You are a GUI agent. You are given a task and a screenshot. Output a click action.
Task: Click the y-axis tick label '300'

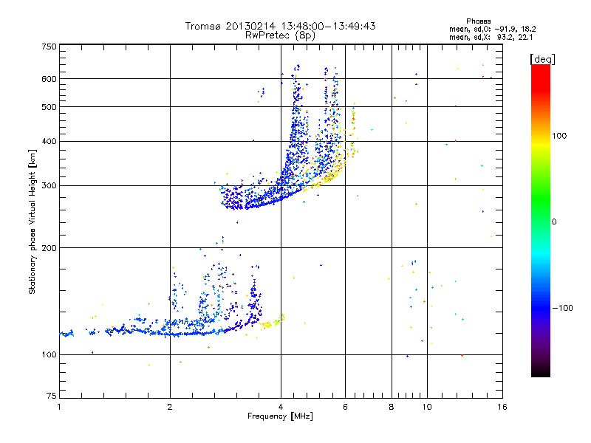pyautogui.click(x=49, y=185)
